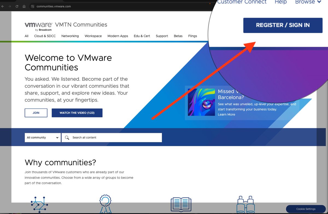This screenshot has width=328, height=214.
Task: Go to Modern Apps nav item
Action: (x=118, y=36)
